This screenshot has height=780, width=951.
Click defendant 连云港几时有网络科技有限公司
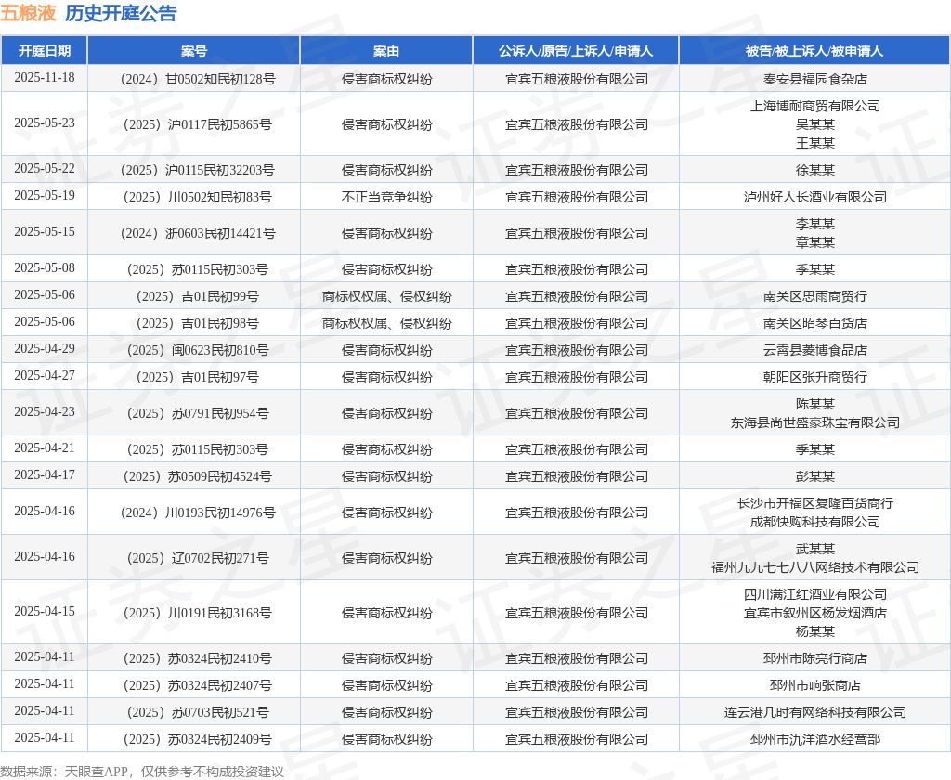[815, 712]
